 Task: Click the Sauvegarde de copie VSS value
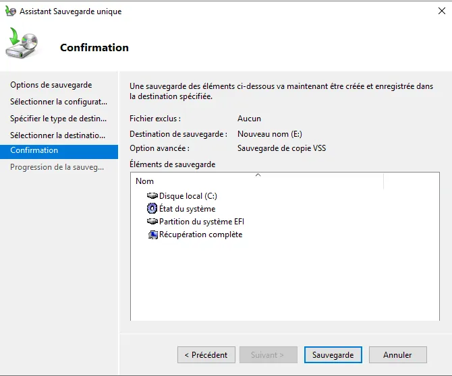tap(281, 148)
